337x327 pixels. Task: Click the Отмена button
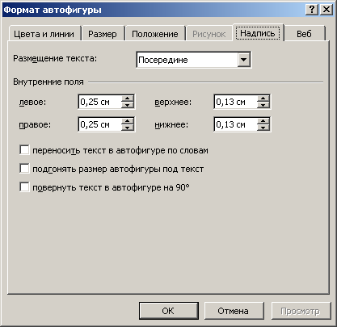point(234,311)
